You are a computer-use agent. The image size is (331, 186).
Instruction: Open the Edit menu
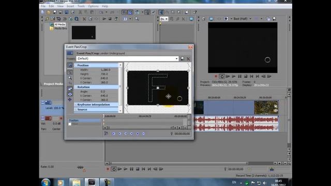(x=51, y=6)
